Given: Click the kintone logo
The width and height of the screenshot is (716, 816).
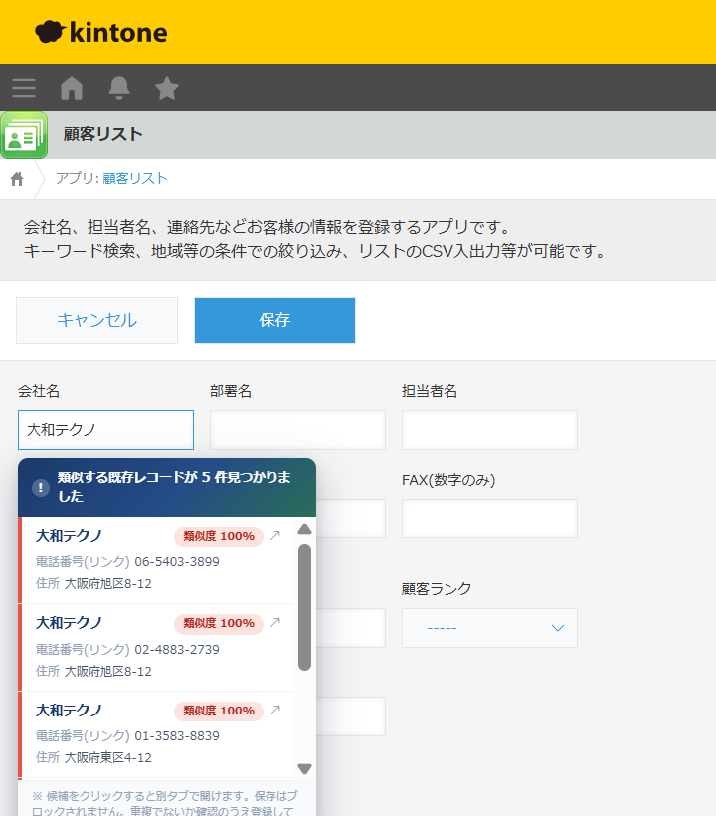Looking at the screenshot, I should click(x=101, y=32).
